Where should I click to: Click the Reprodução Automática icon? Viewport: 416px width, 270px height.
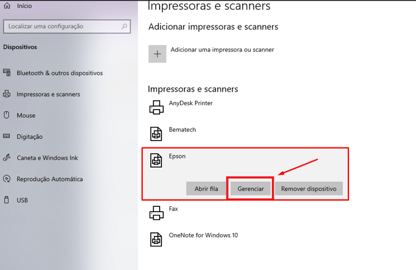7,179
